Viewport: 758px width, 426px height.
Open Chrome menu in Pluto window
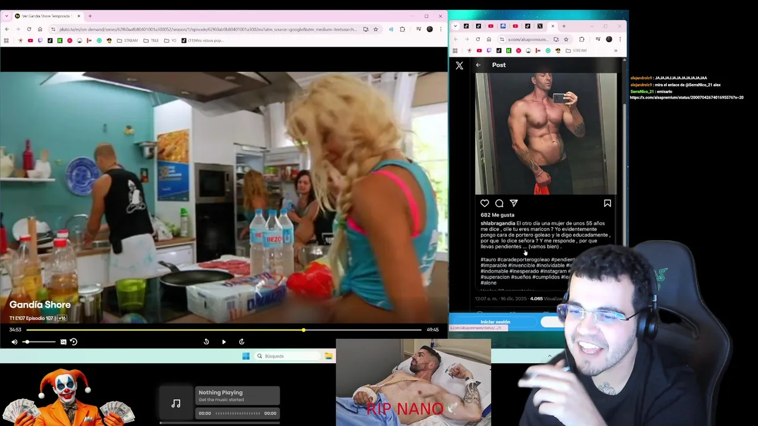click(x=441, y=29)
